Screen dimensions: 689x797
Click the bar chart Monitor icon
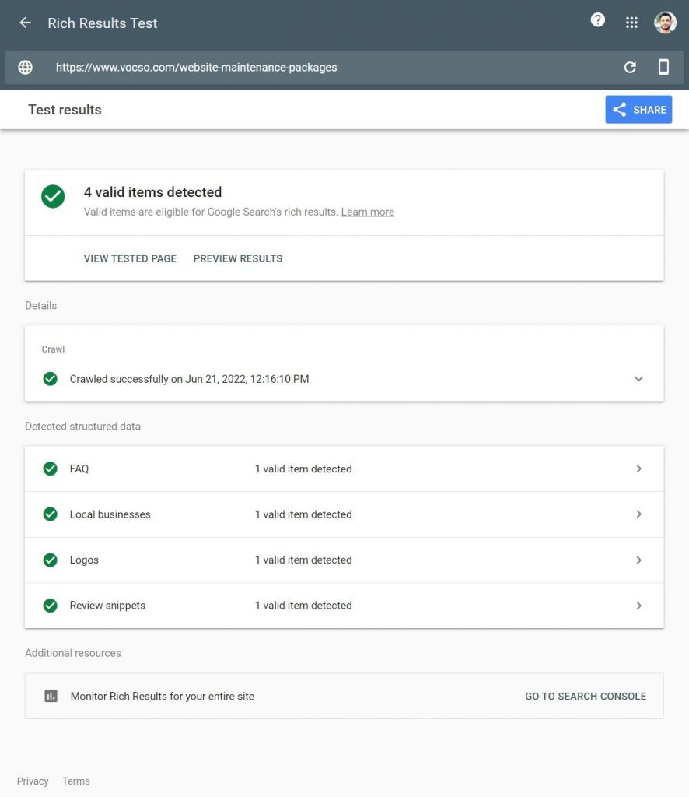point(51,696)
